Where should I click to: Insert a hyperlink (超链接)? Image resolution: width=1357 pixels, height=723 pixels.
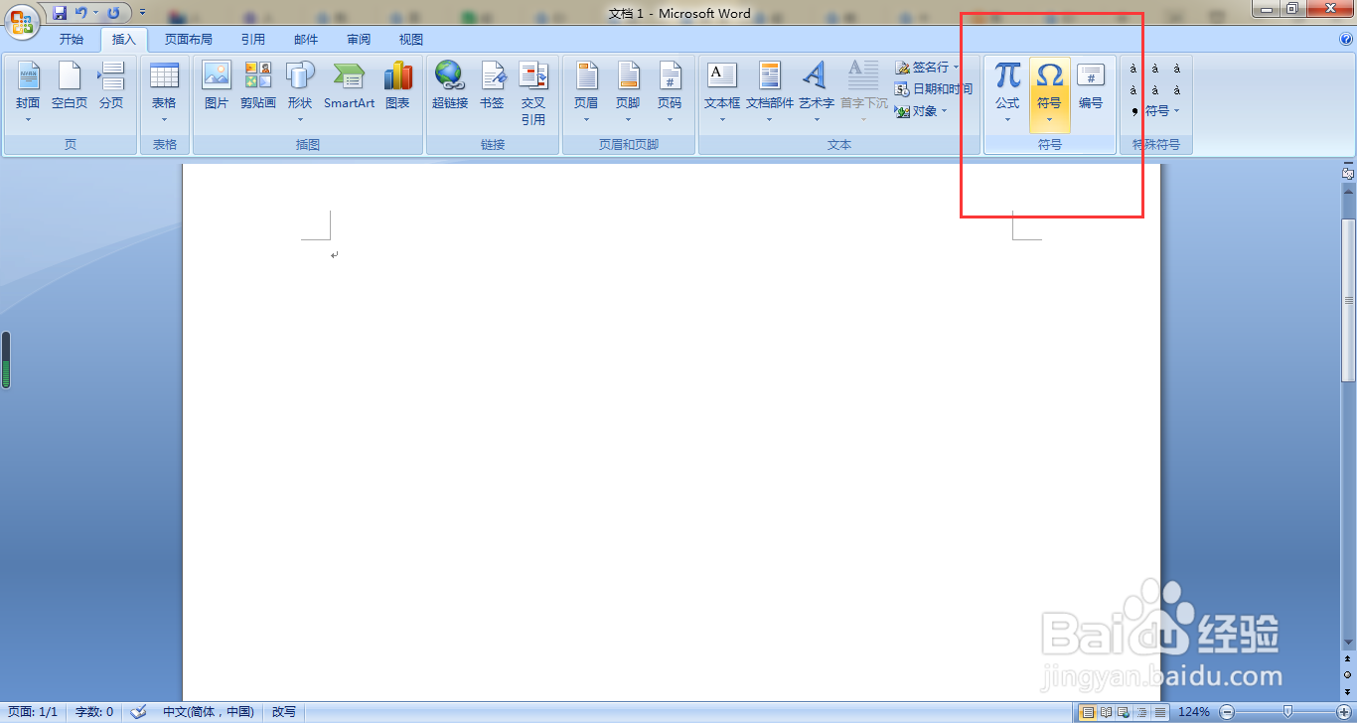[450, 86]
